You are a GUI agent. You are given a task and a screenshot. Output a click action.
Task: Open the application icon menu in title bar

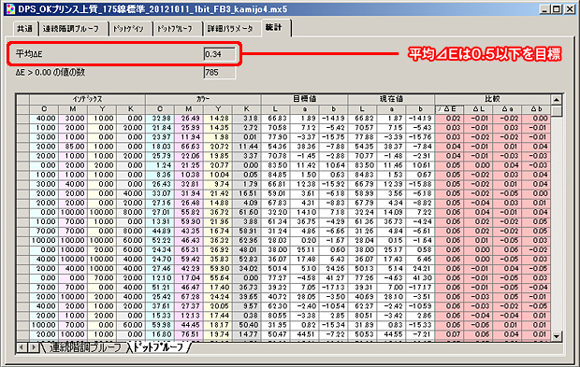10,8
